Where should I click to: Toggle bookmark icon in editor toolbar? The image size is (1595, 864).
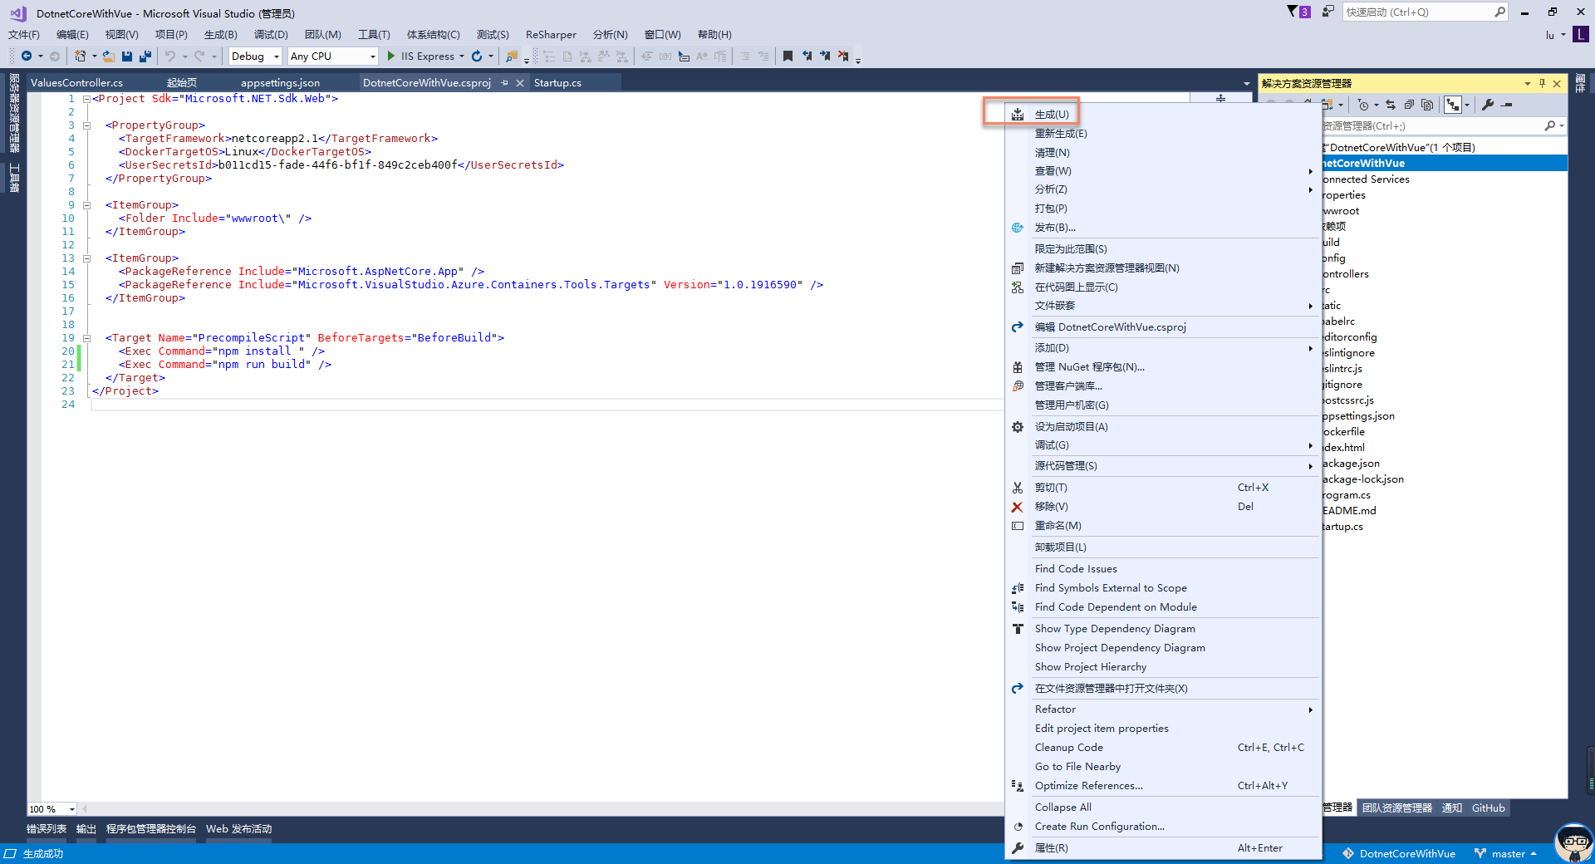[x=788, y=56]
